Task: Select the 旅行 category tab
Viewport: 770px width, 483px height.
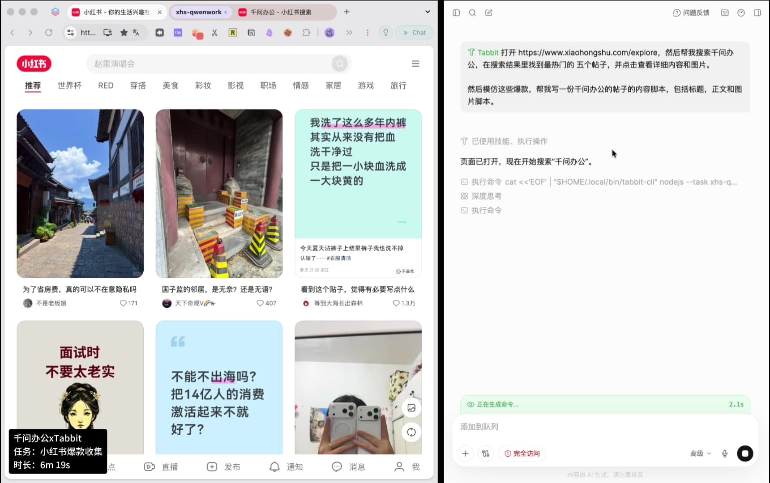Action: (398, 85)
